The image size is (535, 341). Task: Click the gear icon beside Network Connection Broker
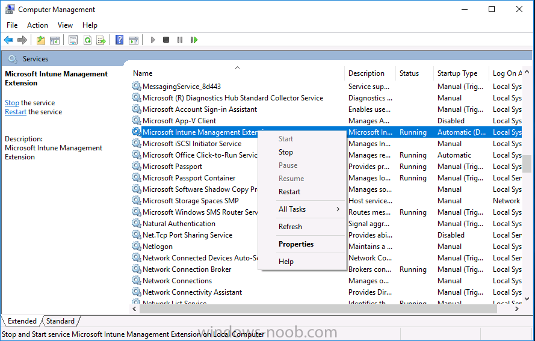click(137, 269)
